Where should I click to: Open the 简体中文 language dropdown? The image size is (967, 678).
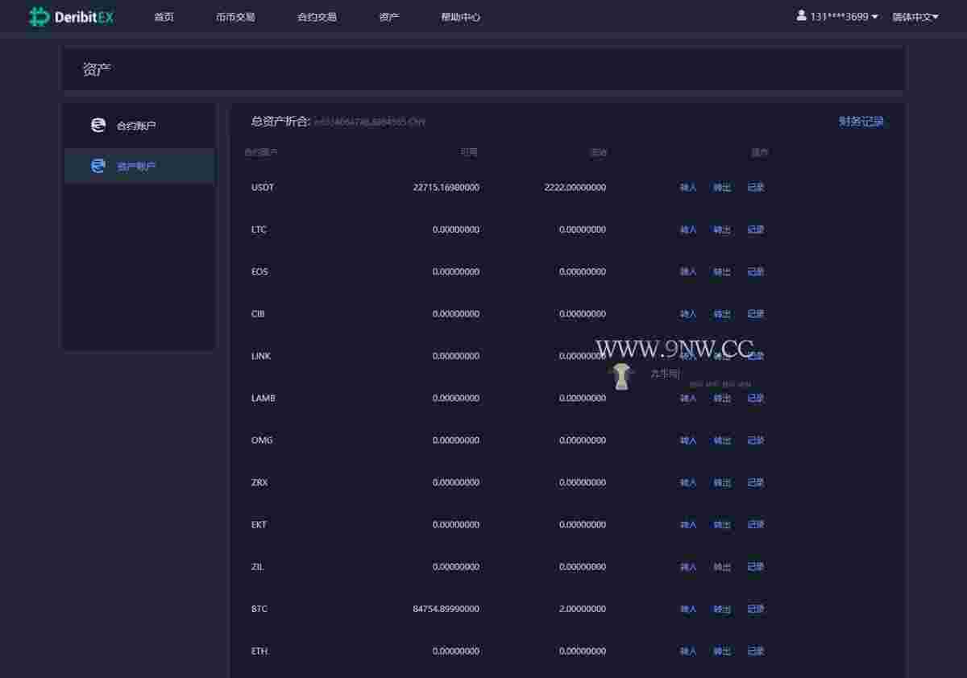tap(915, 17)
